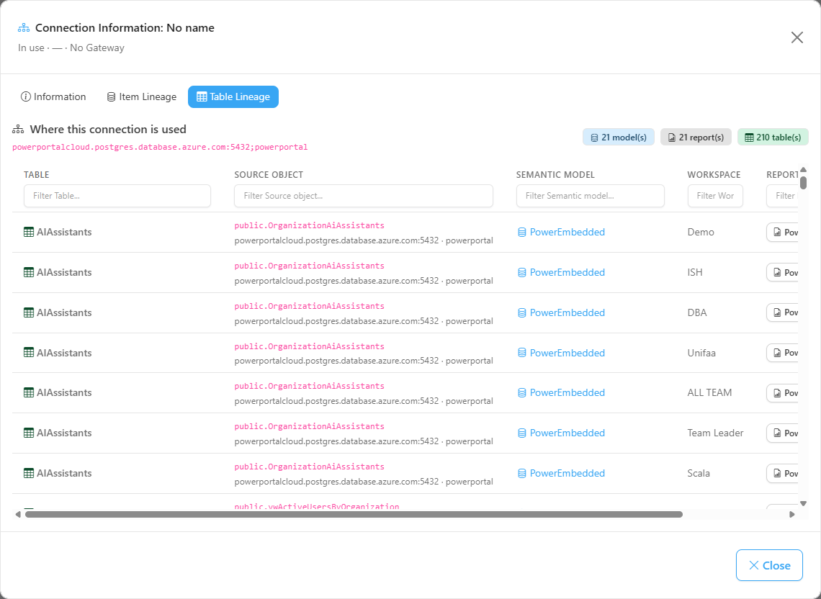Screen dimensions: 821x599
Task: Select the Table Lineage tab
Action: pos(233,97)
